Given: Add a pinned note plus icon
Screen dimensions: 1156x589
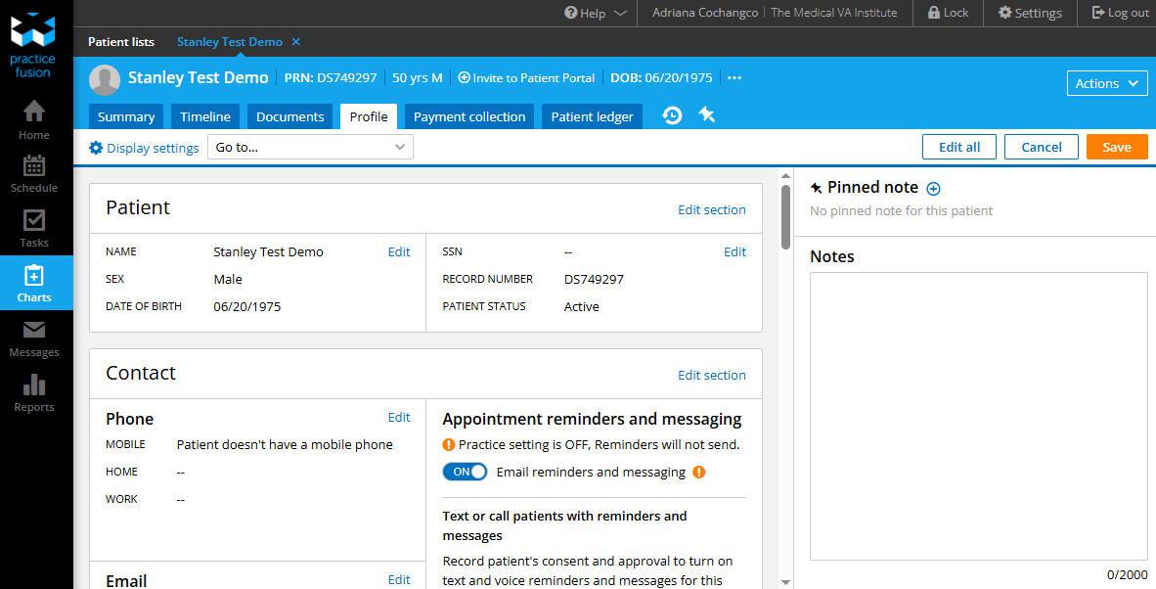Looking at the screenshot, I should (933, 189).
